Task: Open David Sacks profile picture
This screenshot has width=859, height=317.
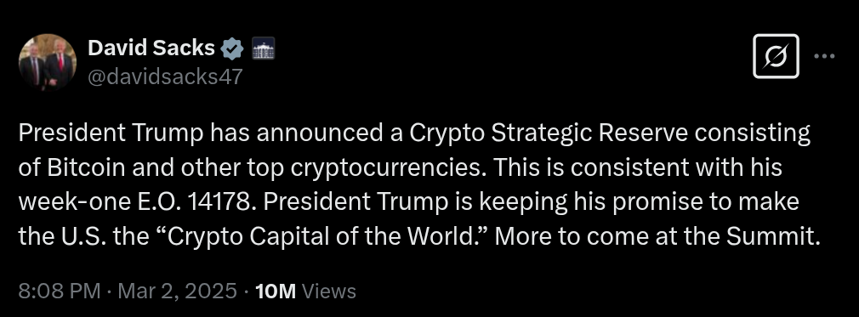Action: coord(47,61)
